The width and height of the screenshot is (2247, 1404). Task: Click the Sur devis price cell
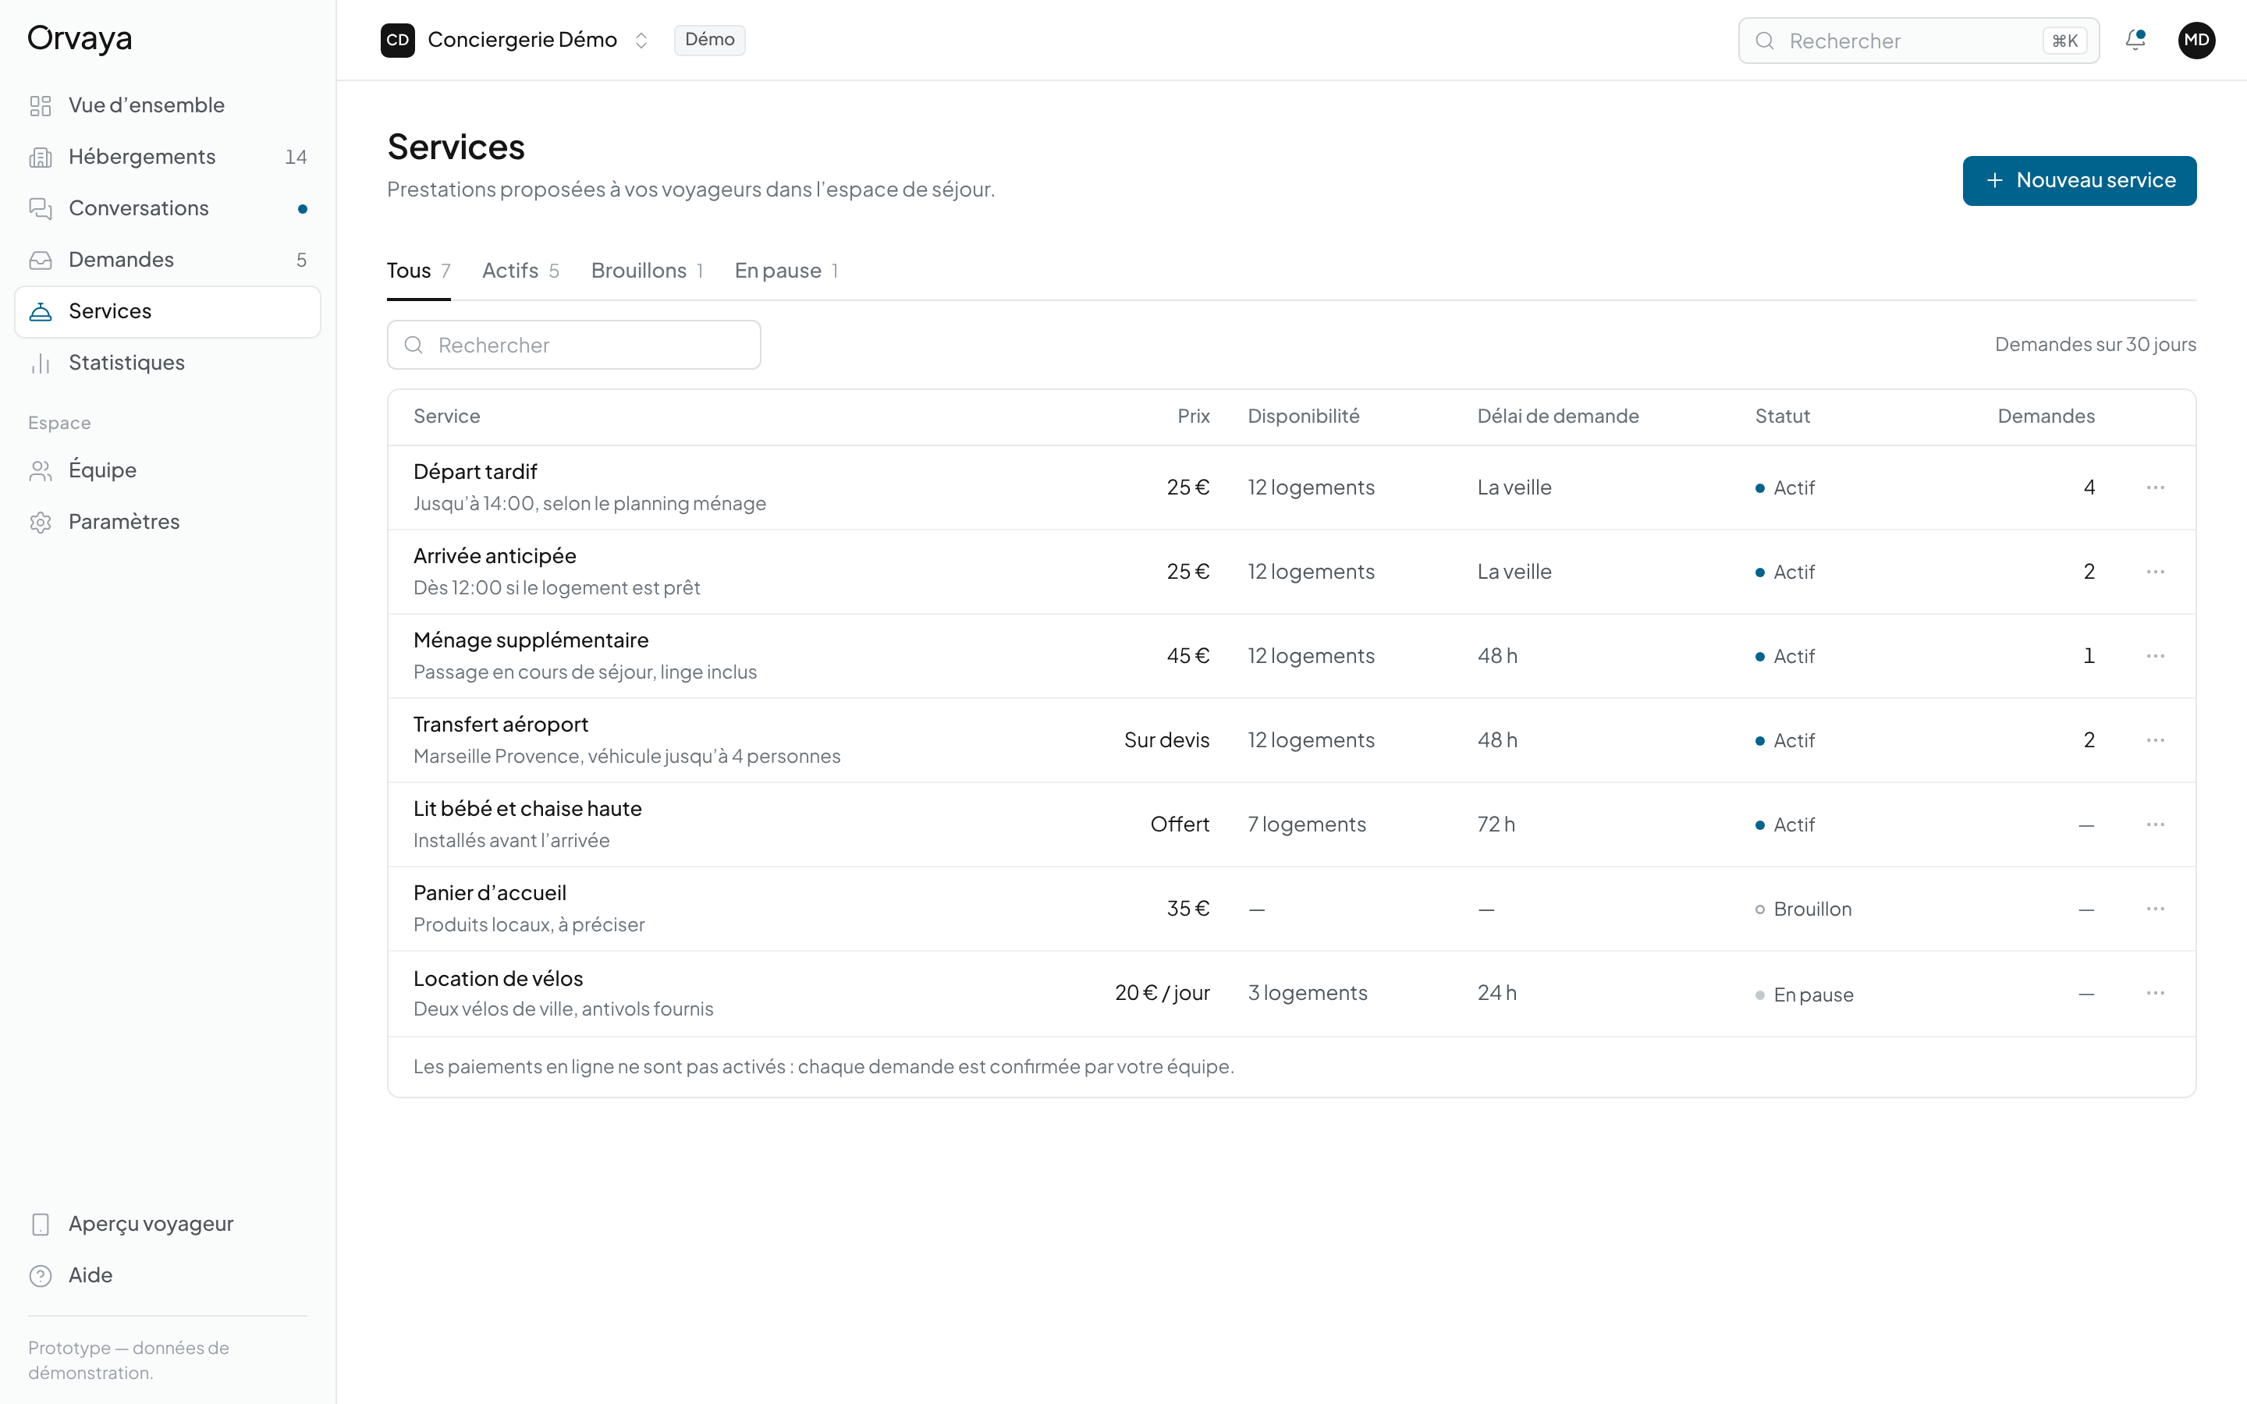pos(1166,740)
